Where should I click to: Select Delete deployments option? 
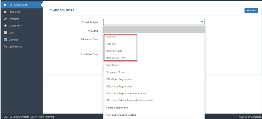pyautogui.click(x=154, y=108)
